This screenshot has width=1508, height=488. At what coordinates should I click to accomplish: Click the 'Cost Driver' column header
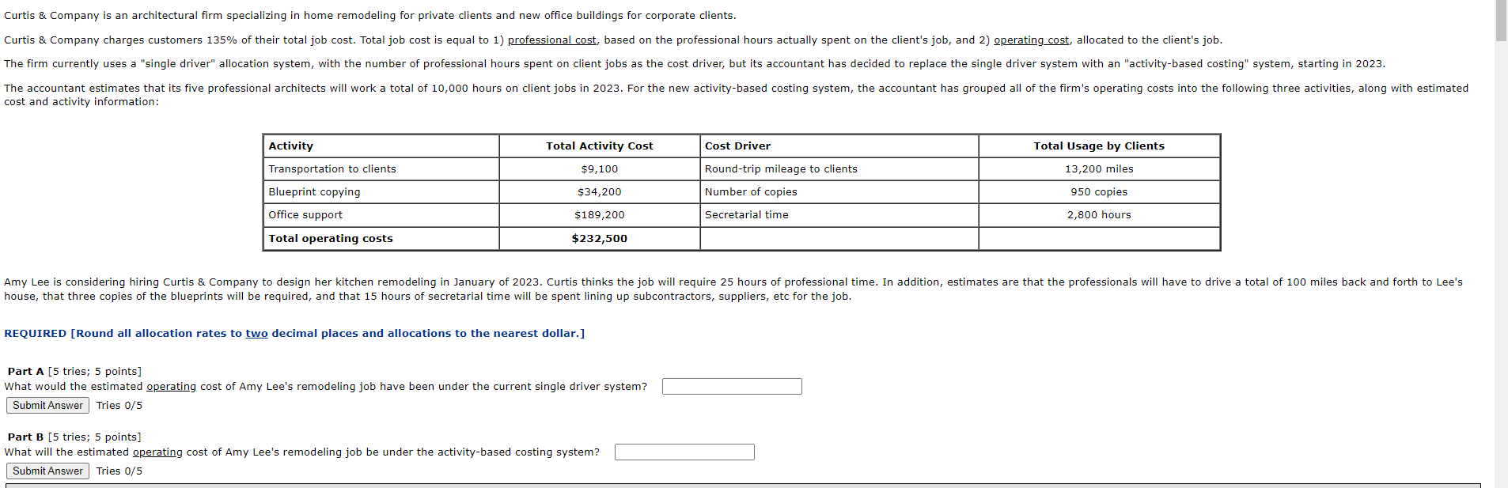coord(839,146)
